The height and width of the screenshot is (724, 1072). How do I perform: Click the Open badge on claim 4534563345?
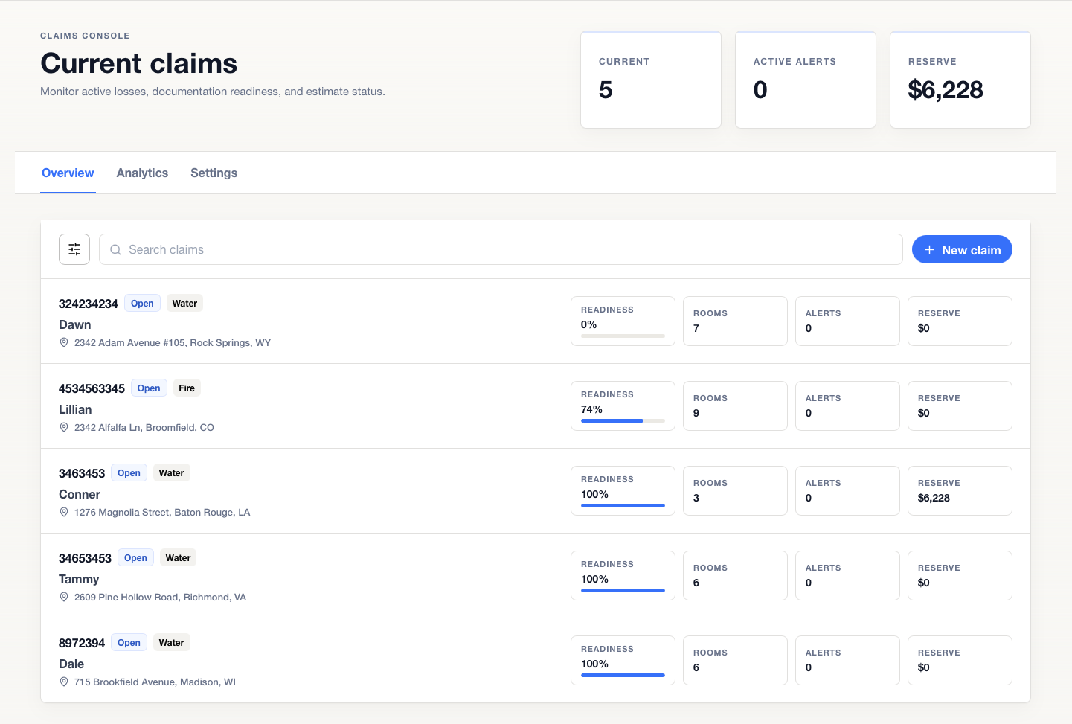(x=149, y=388)
